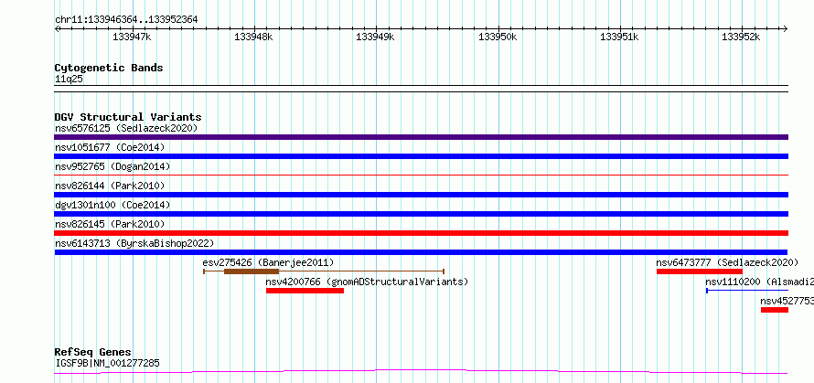Viewport: 814px width, 383px height.
Task: Click the 133949k ruler mark
Action: 375,37
